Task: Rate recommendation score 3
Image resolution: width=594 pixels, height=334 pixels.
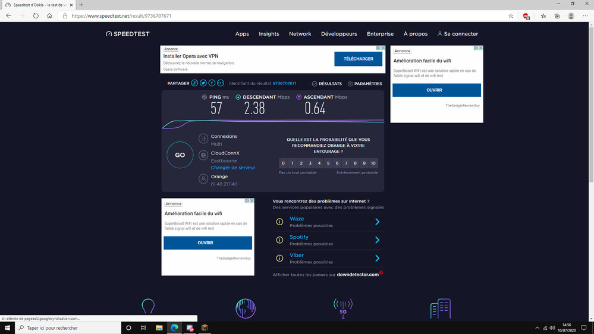Action: click(310, 163)
